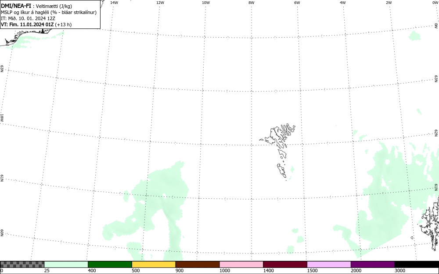This screenshot has width=439, height=274.
Task: Click the black above-3000 legend swatch
Action: point(417,264)
